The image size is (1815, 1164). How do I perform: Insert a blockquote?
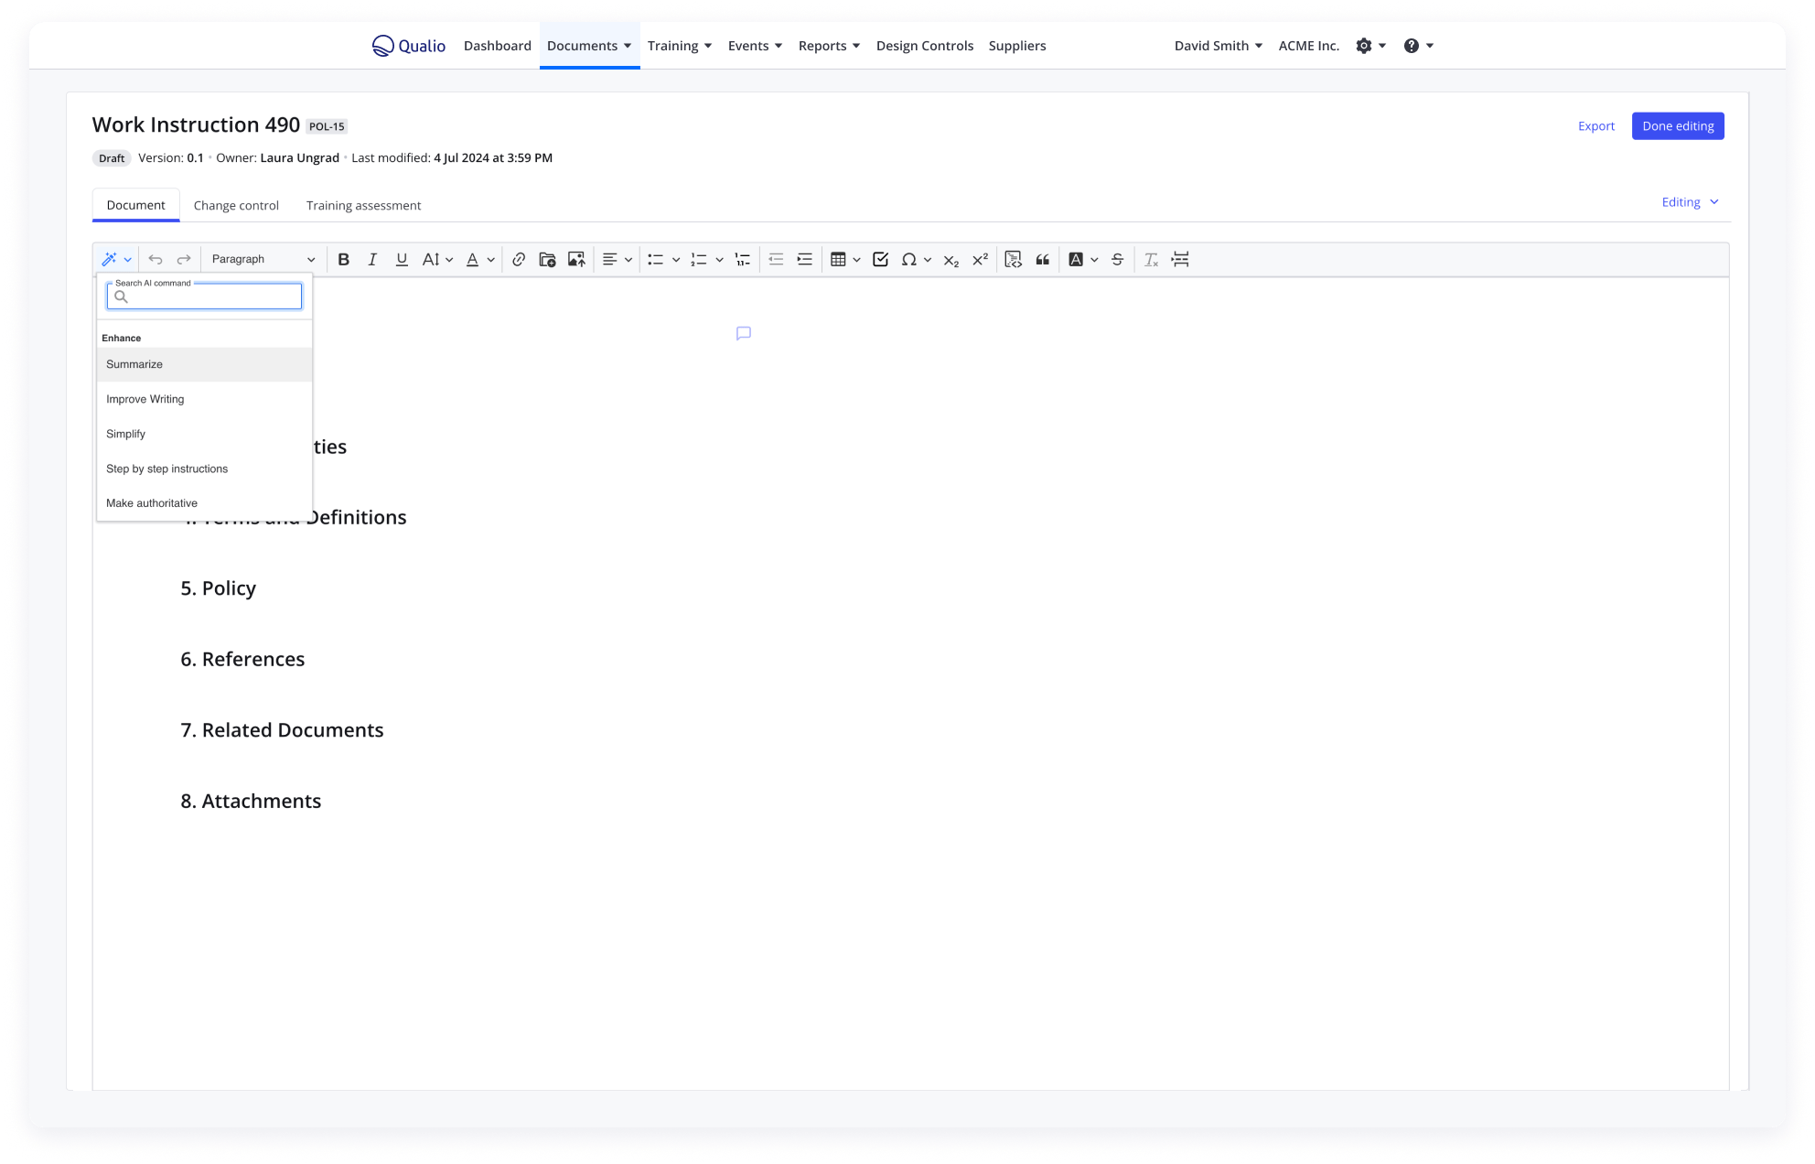click(1044, 259)
